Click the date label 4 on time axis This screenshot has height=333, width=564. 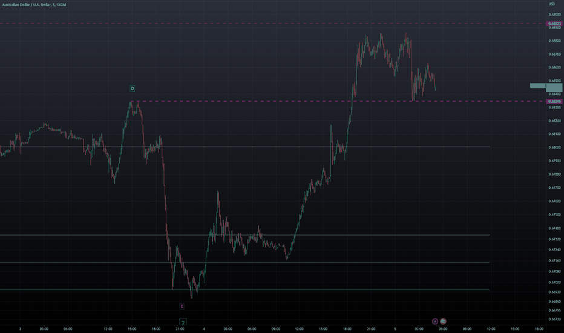coord(204,329)
